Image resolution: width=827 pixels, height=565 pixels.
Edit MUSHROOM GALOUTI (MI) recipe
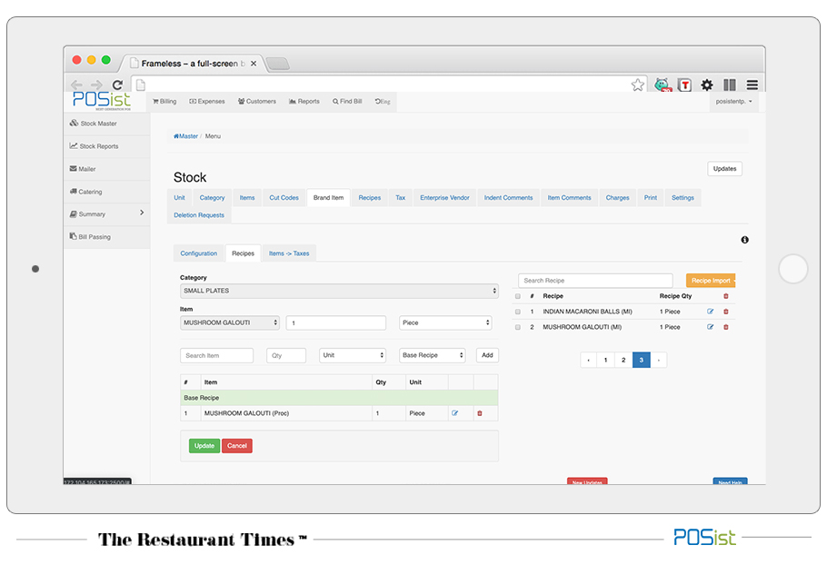[x=711, y=327]
